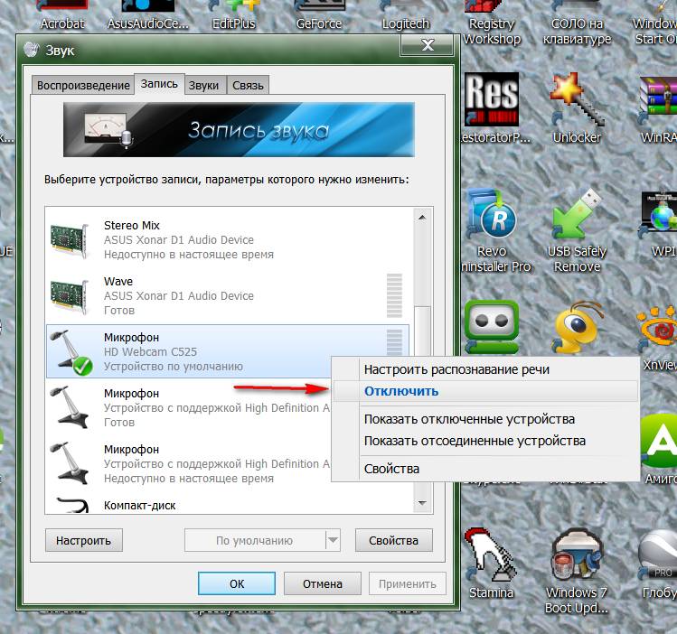Click the webcam microphone level meter
The image size is (677, 634).
pyautogui.click(x=394, y=343)
